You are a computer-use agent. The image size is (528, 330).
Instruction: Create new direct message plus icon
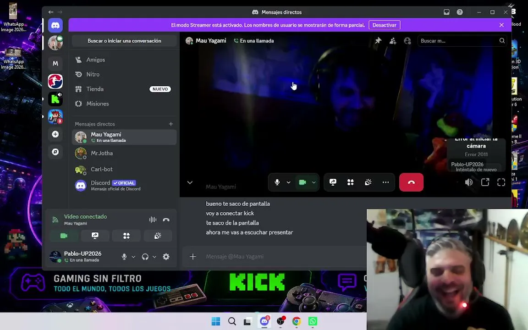[170, 124]
